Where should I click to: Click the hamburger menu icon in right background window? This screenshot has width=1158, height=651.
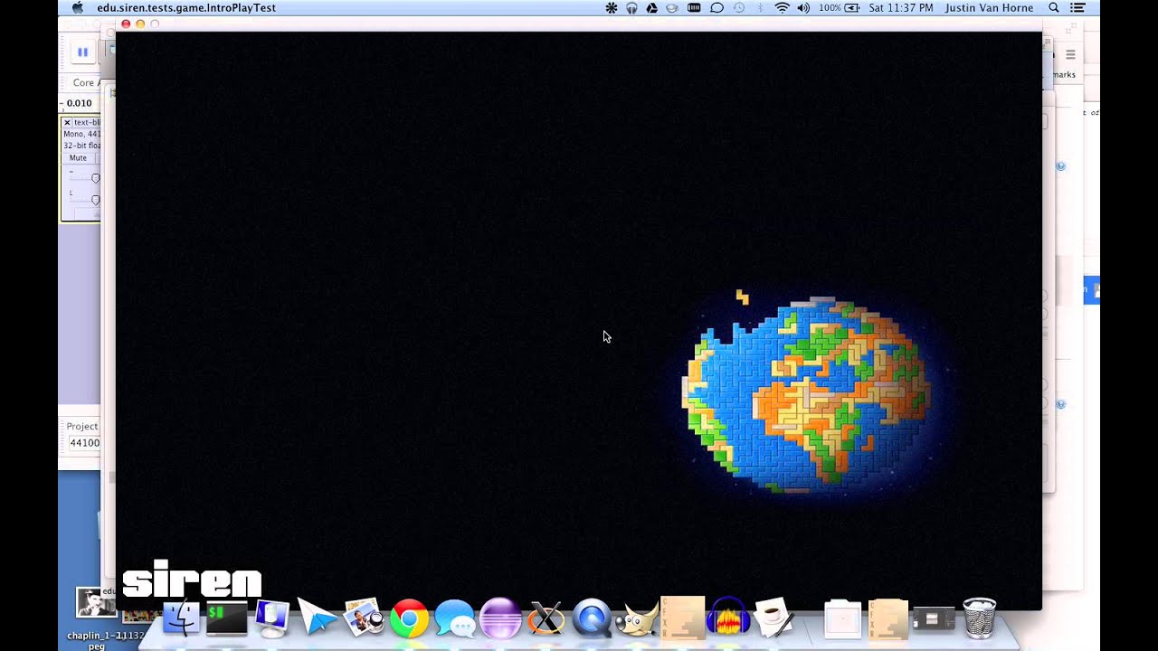[x=1070, y=55]
